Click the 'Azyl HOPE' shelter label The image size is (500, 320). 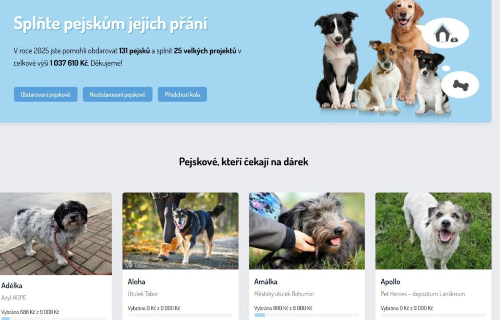click(14, 298)
